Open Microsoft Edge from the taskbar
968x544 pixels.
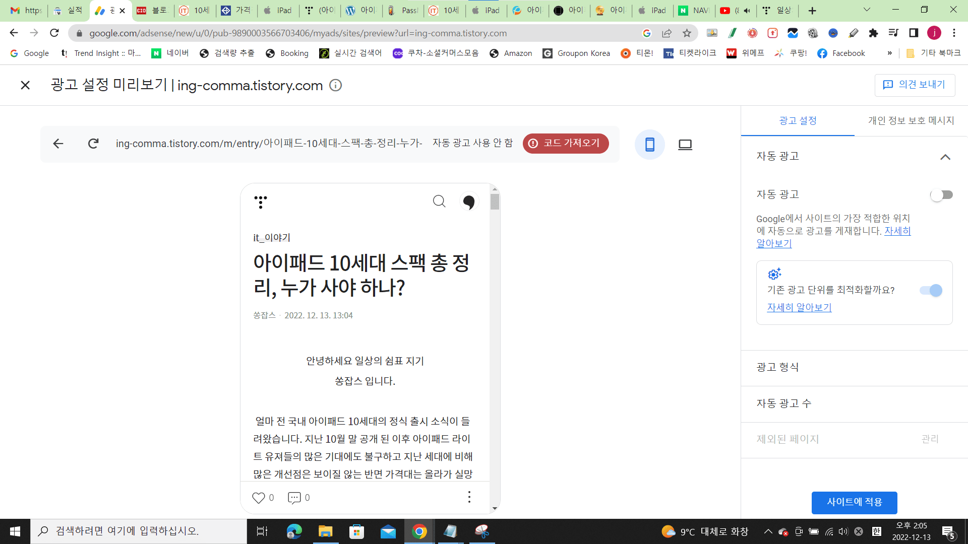294,531
